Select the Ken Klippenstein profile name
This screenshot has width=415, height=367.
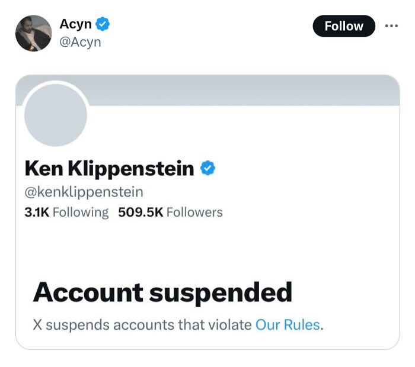pos(109,169)
